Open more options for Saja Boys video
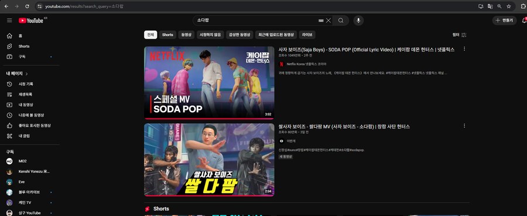The width and height of the screenshot is (527, 216). coord(464,49)
